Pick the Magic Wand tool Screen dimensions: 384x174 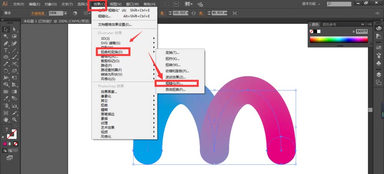(x=6, y=36)
